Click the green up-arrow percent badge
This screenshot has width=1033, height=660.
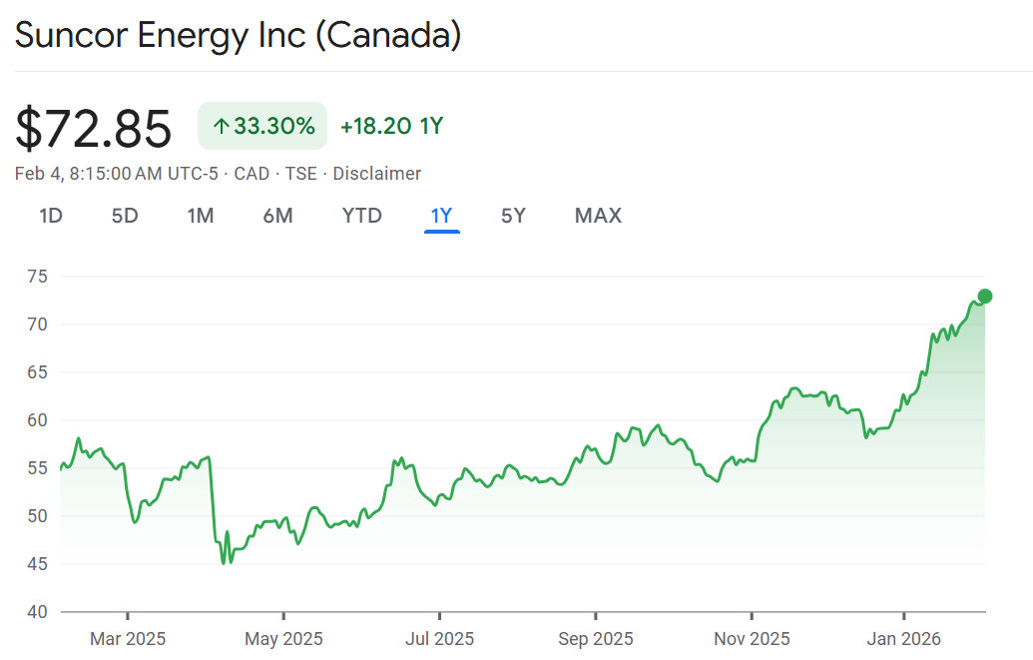262,126
